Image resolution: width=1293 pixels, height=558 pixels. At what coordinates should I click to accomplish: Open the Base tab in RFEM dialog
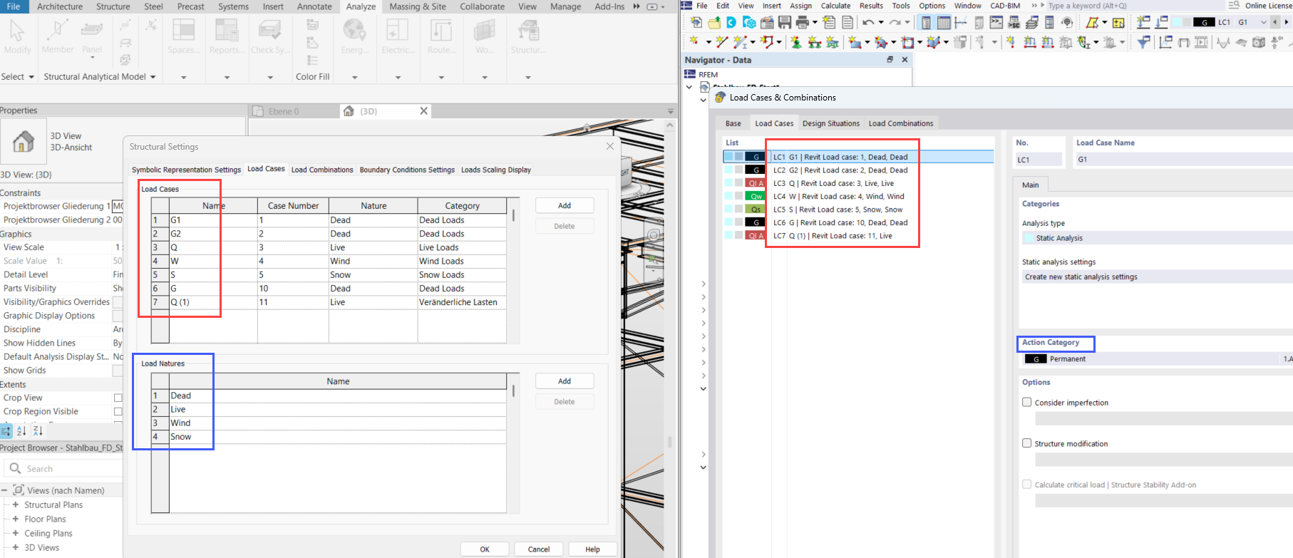(x=733, y=123)
